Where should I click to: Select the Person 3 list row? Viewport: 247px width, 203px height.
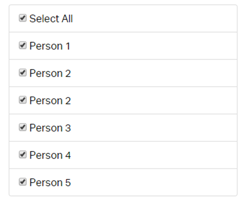[x=123, y=128]
